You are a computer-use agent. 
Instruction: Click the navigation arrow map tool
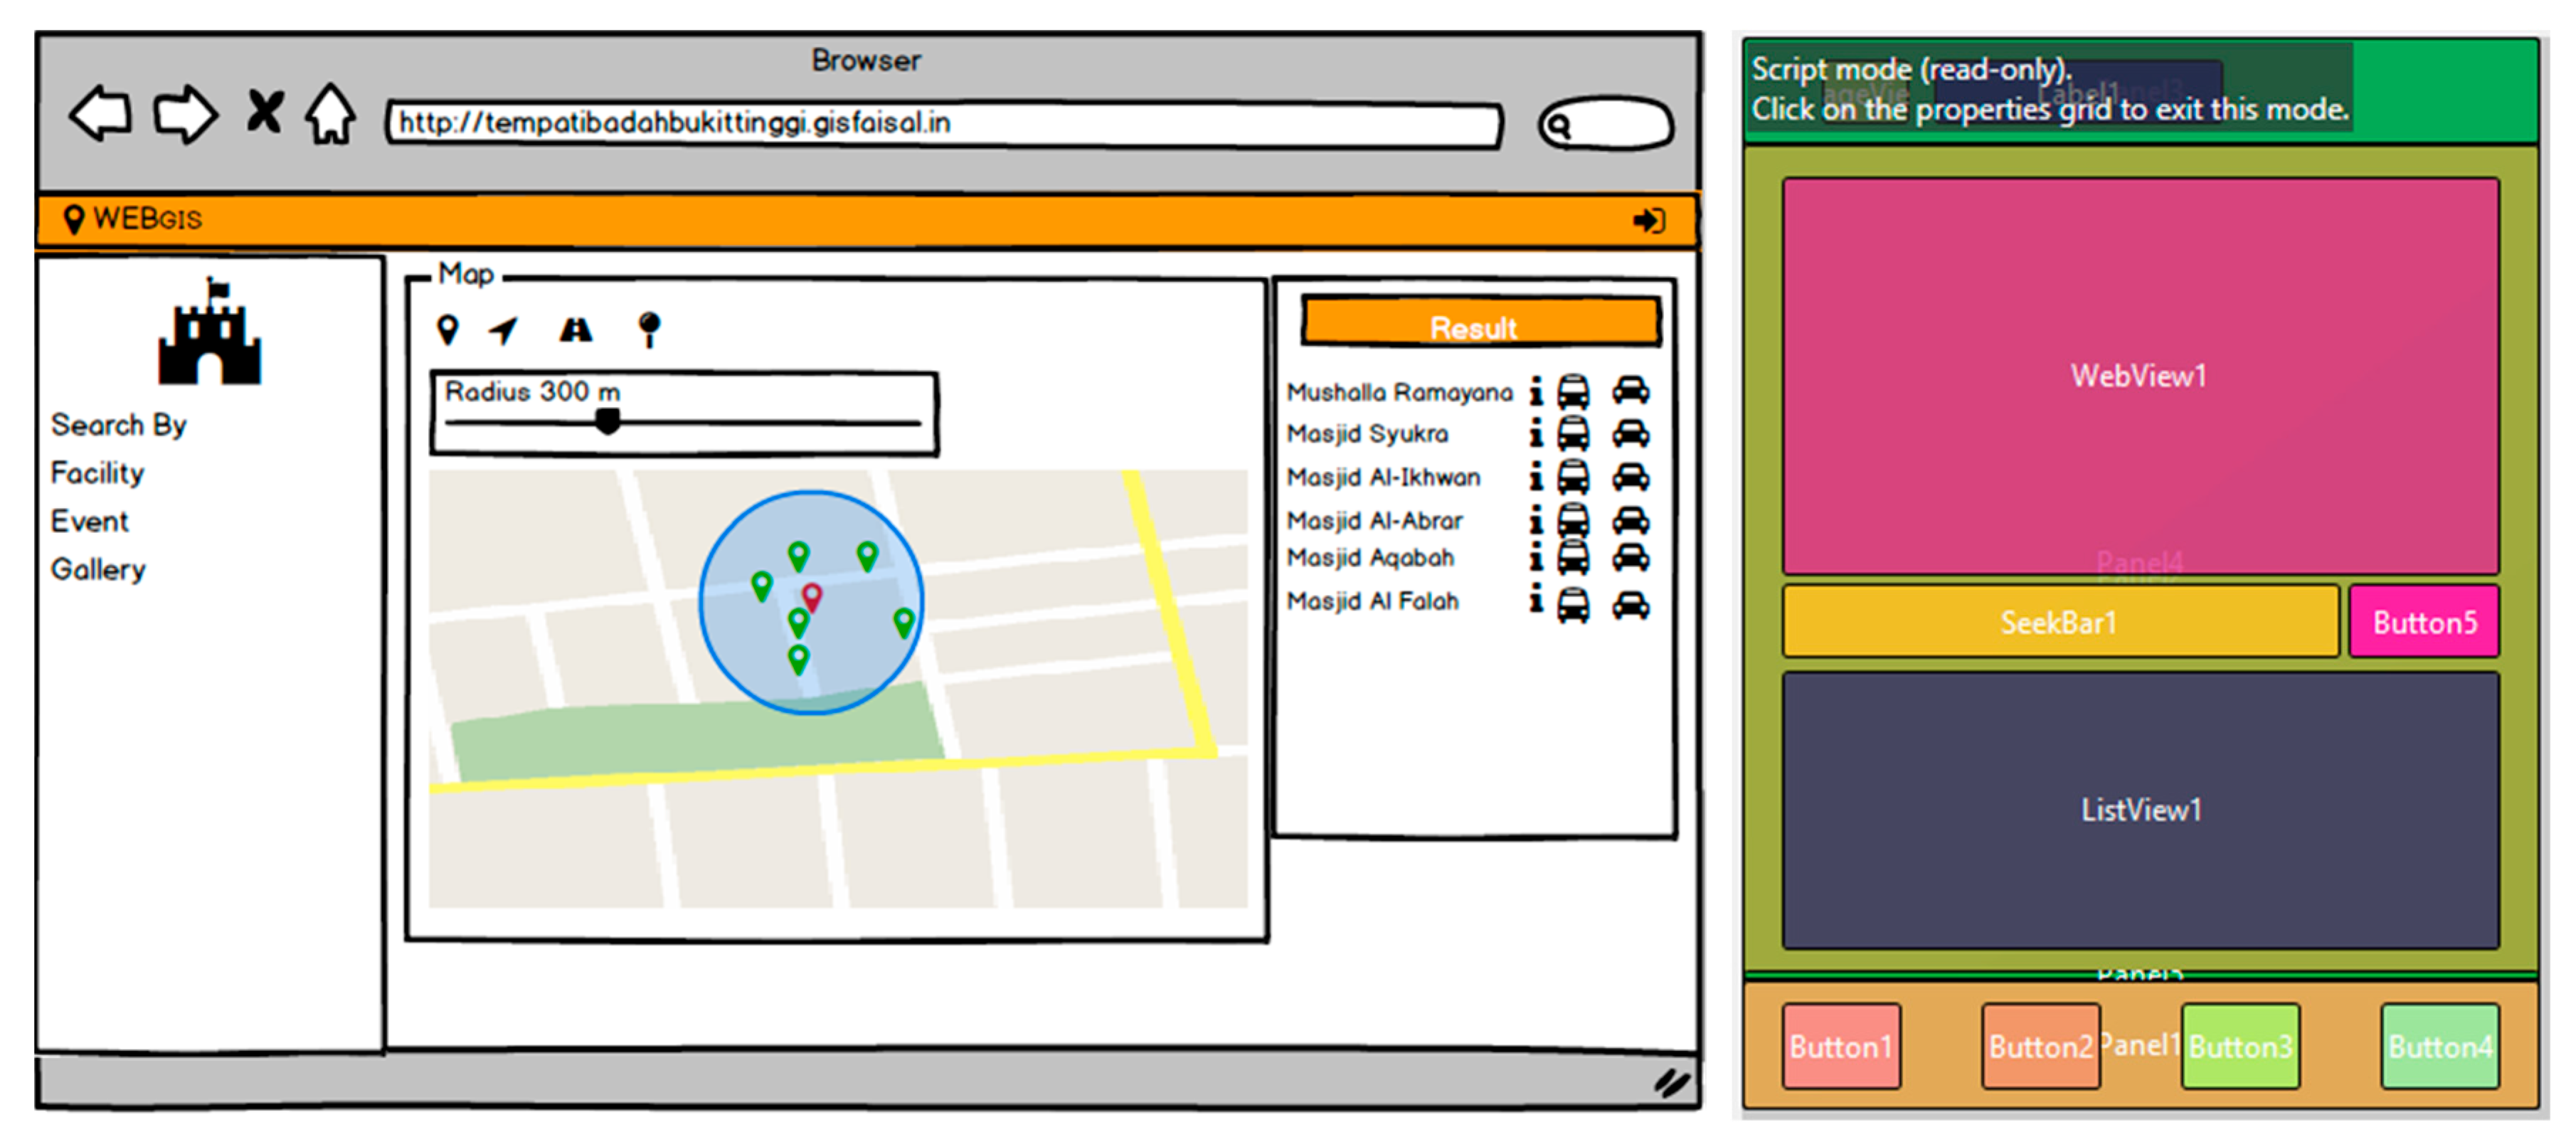click(504, 329)
